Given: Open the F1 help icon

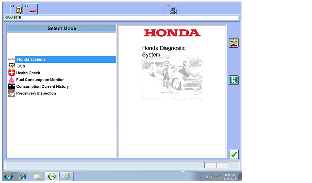Looking at the screenshot, I should 19,10.
